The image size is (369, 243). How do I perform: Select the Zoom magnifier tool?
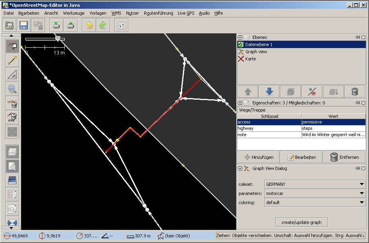tap(12, 89)
